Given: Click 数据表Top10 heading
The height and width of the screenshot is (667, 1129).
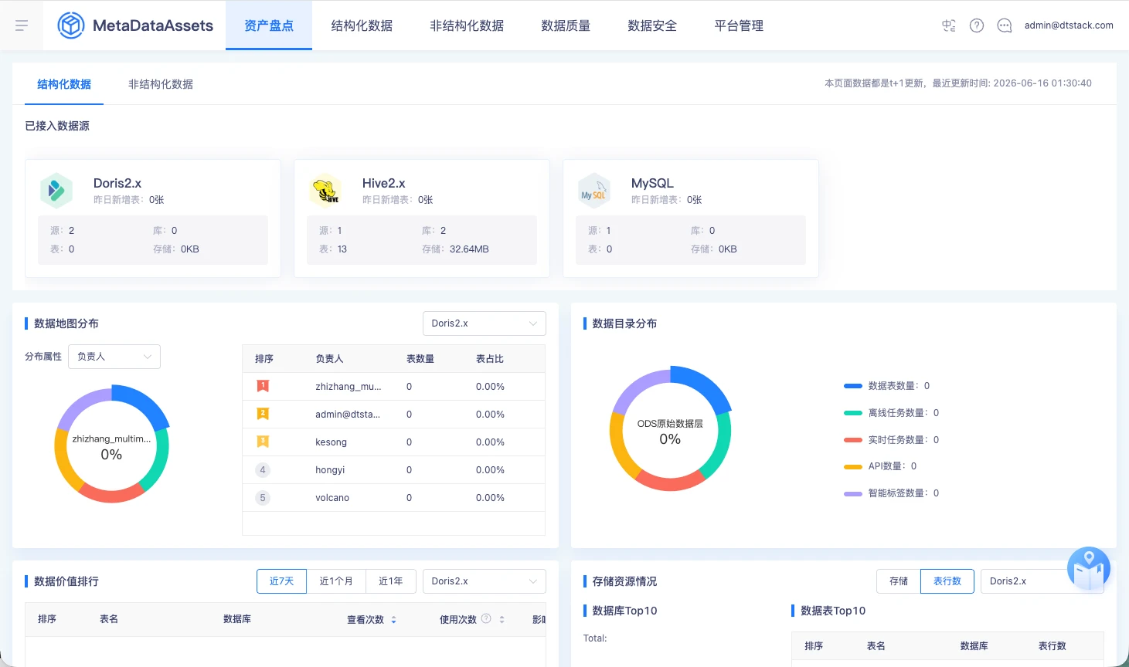Looking at the screenshot, I should point(833,611).
